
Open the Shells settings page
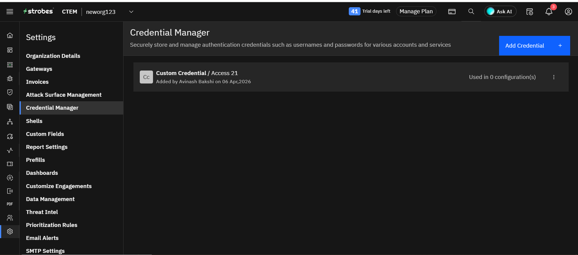[34, 121]
